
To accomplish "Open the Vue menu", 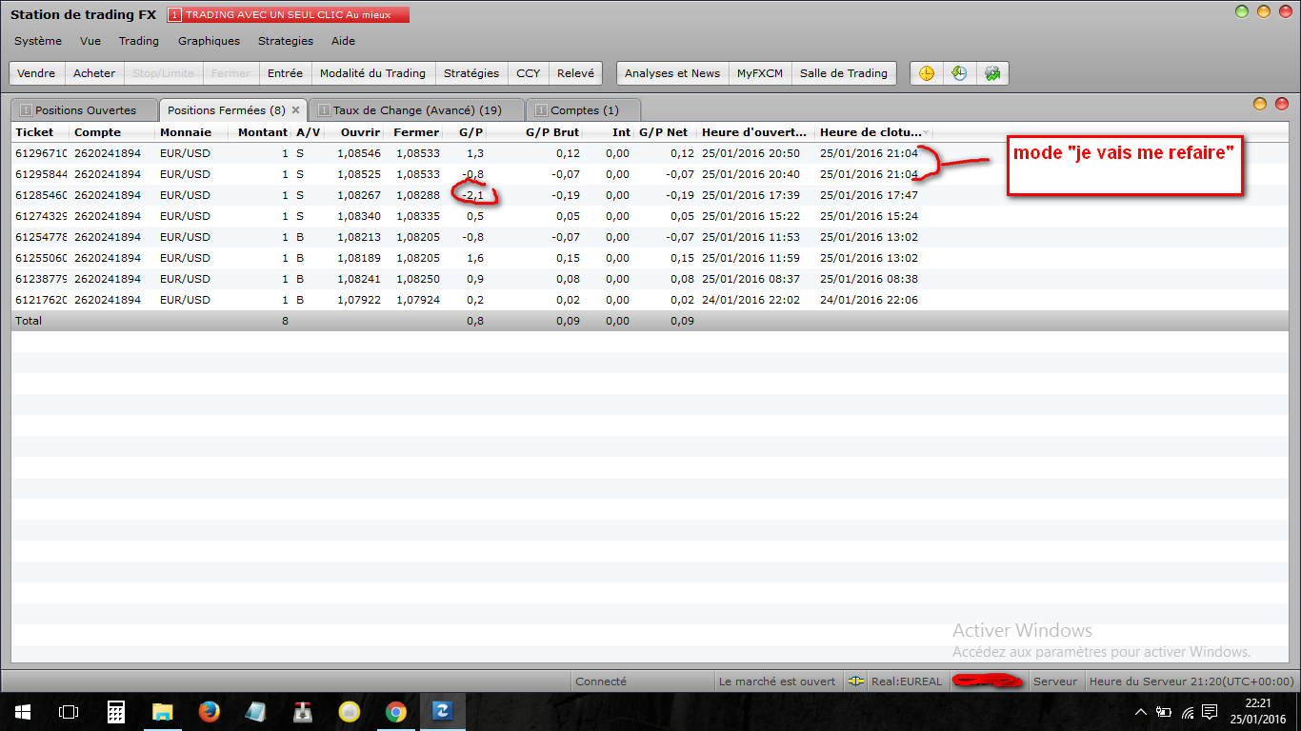I will [x=90, y=41].
